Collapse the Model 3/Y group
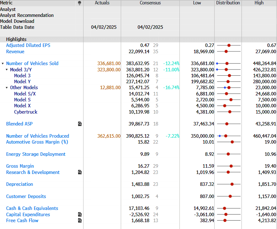The height and width of the screenshot is (229, 277). [7, 70]
